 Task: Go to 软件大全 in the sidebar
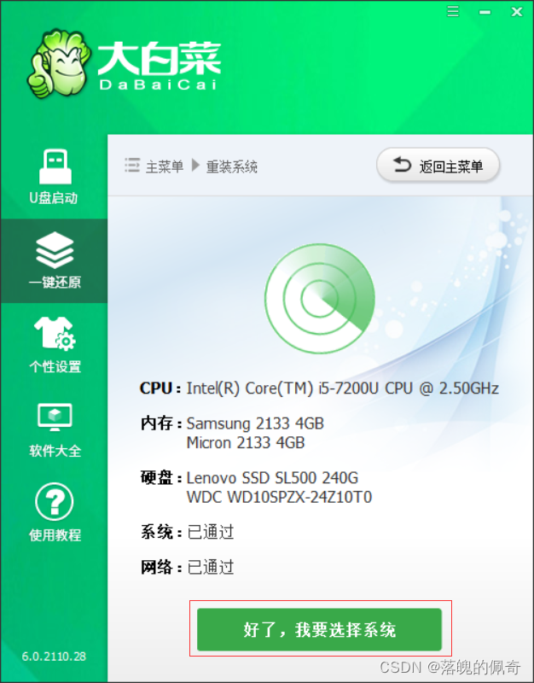pyautogui.click(x=54, y=429)
